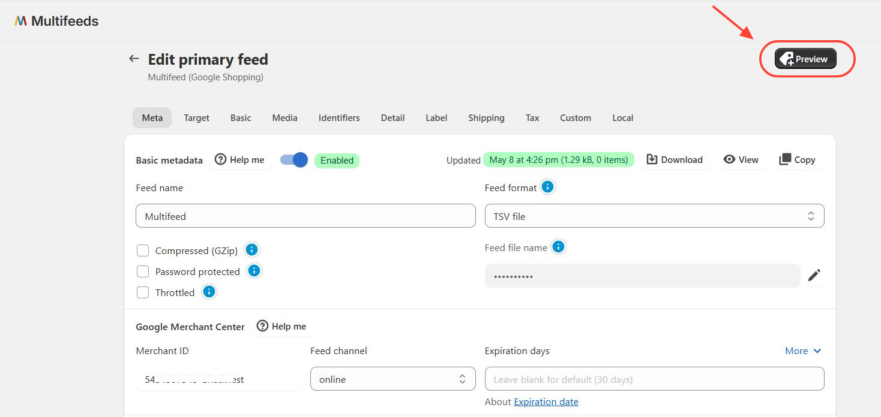Switch to the Label tab

pyautogui.click(x=436, y=118)
